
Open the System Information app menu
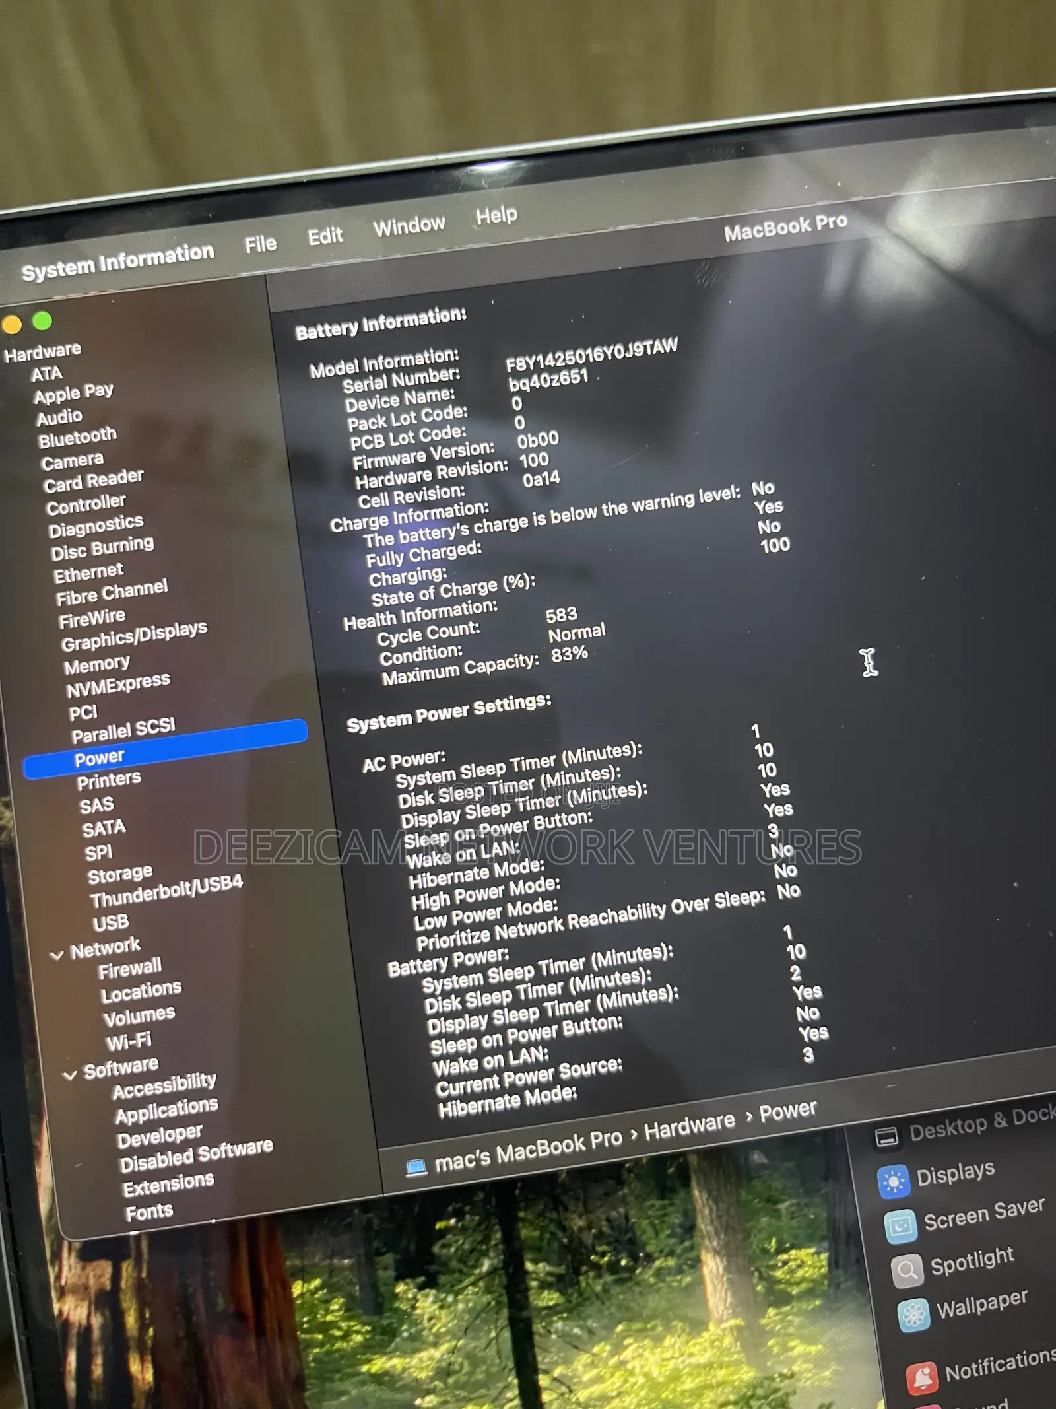click(117, 261)
